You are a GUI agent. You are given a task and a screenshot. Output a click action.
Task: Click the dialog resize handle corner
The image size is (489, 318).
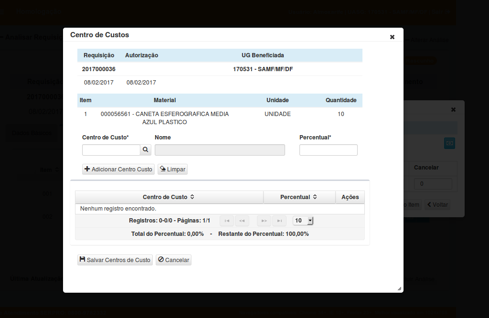400,289
